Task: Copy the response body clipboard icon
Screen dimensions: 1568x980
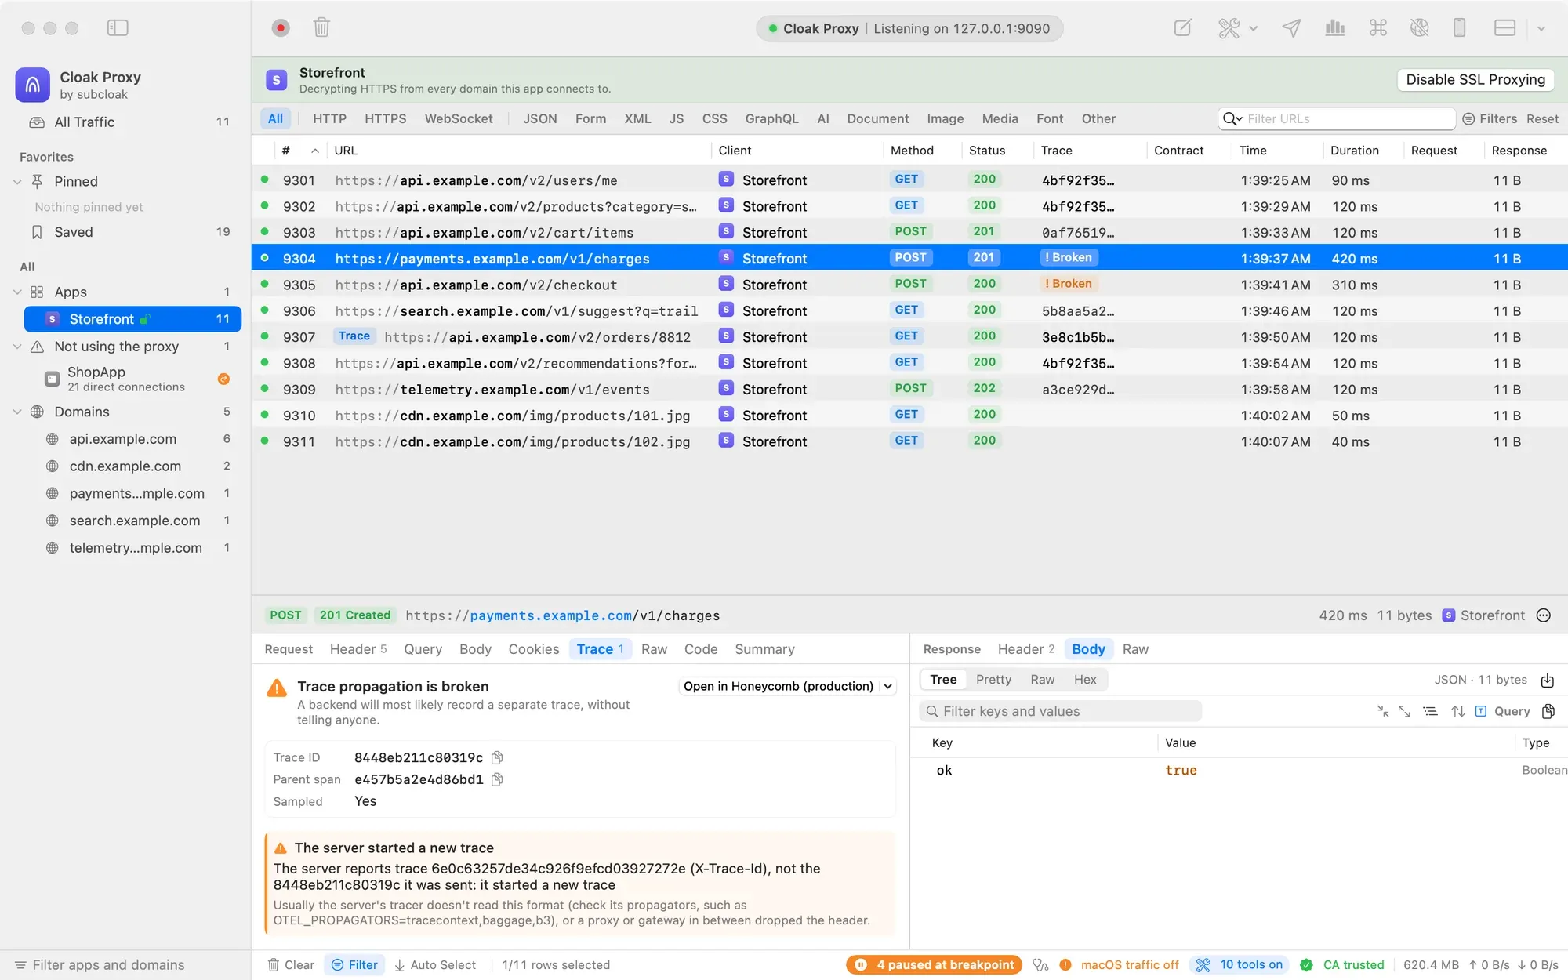Action: pyautogui.click(x=1548, y=711)
